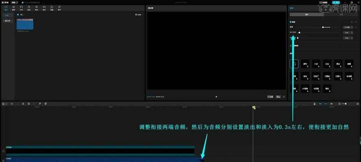Switch to the 变速 speed tab
This screenshot has width=361, height=162.
click(x=341, y=14)
